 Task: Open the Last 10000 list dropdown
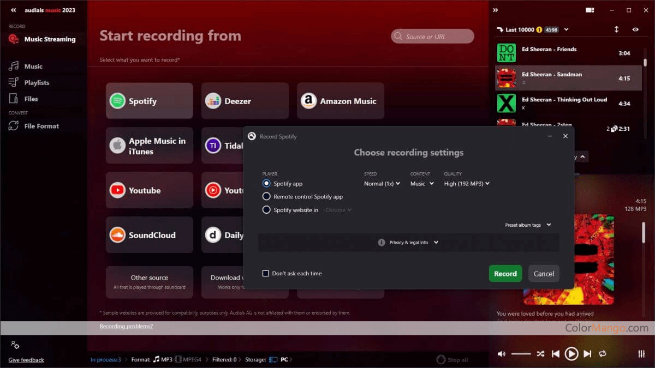tap(566, 29)
